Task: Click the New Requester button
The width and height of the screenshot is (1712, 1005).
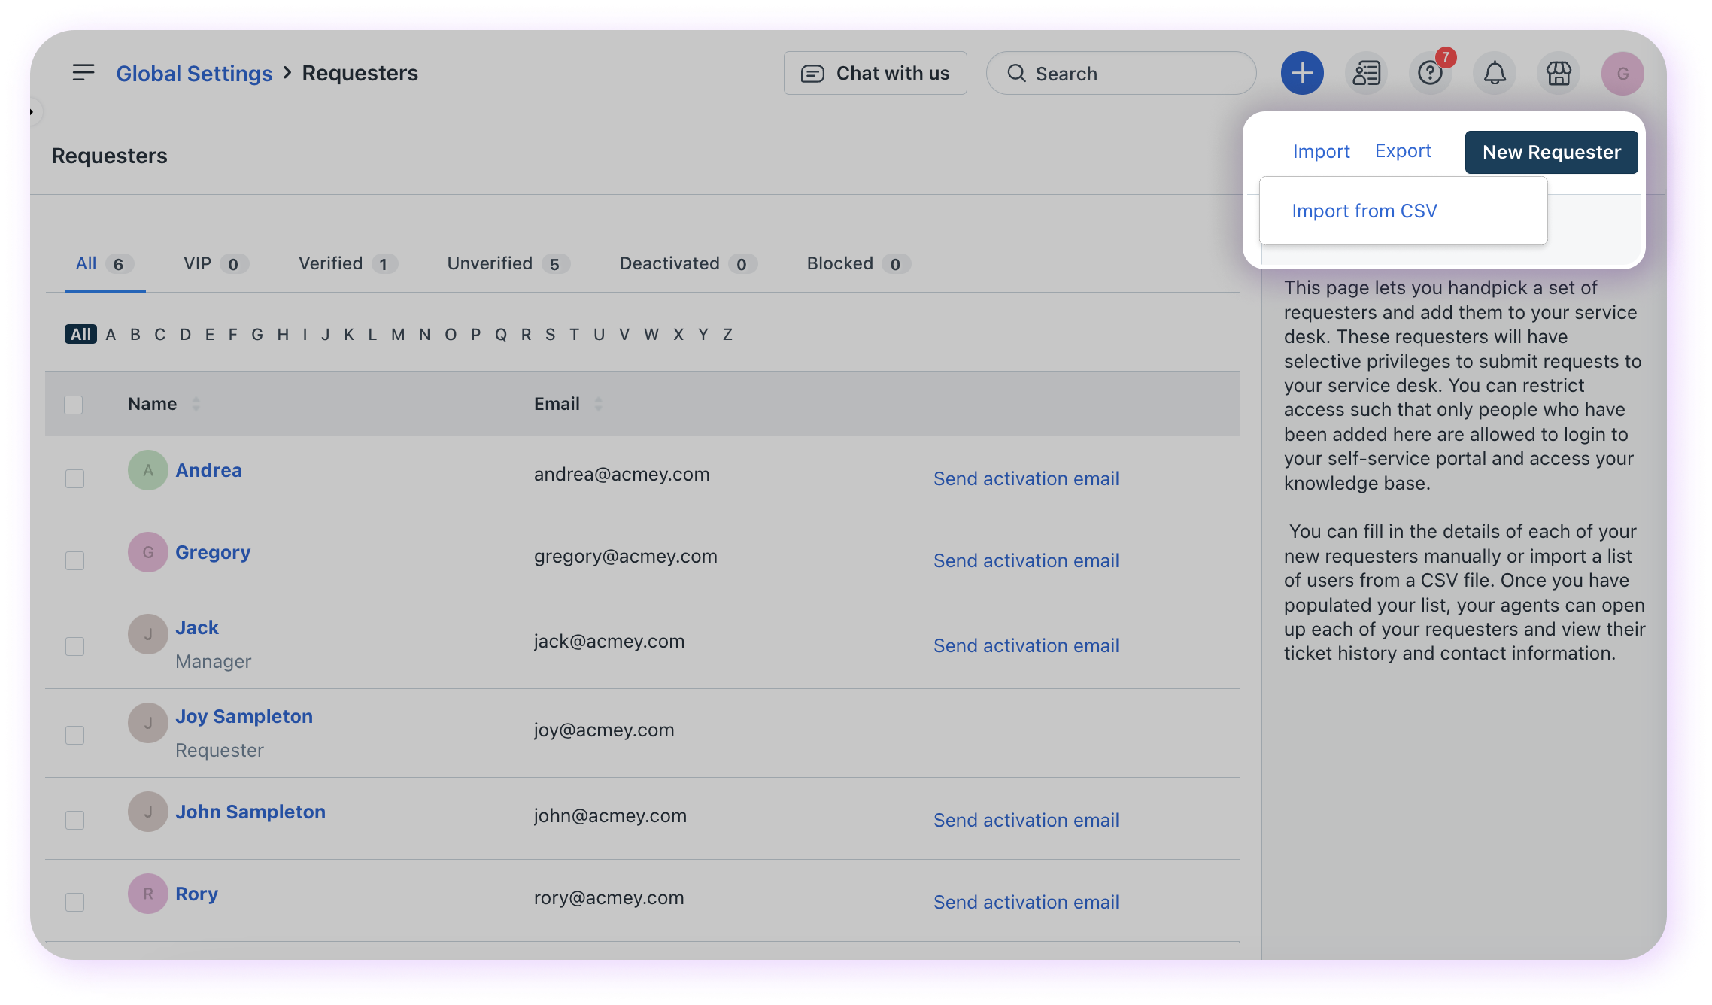Action: [x=1551, y=152]
